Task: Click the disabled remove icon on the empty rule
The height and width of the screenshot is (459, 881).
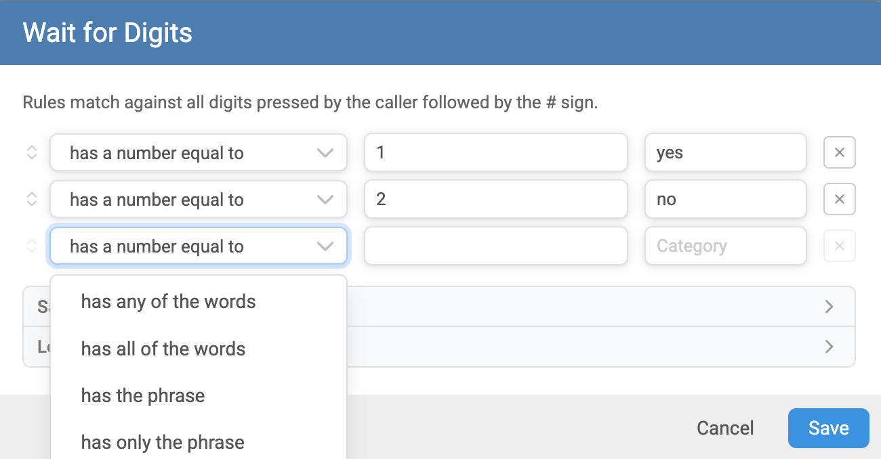Action: coord(839,246)
